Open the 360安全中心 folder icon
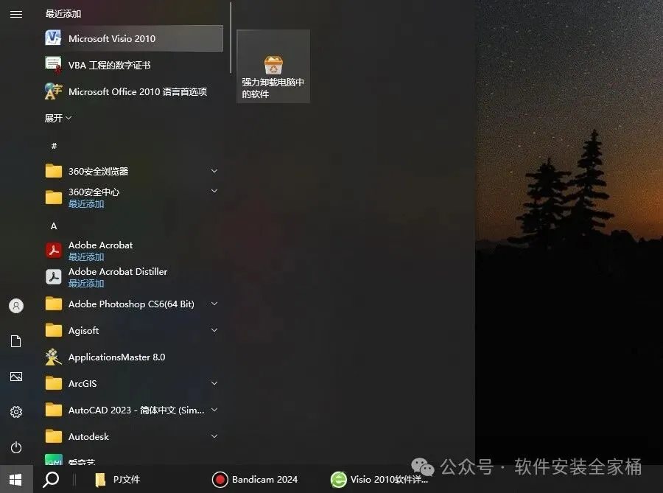663x493 pixels. (x=54, y=197)
